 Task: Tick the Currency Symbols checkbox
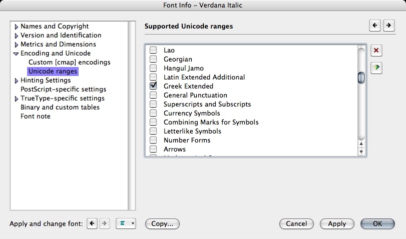[x=153, y=113]
